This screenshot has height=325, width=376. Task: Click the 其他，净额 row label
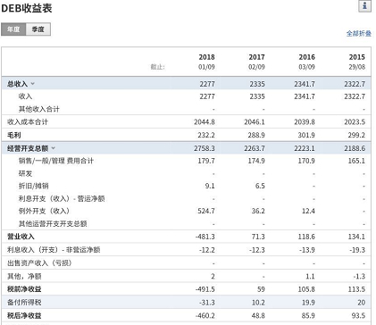coord(24,276)
